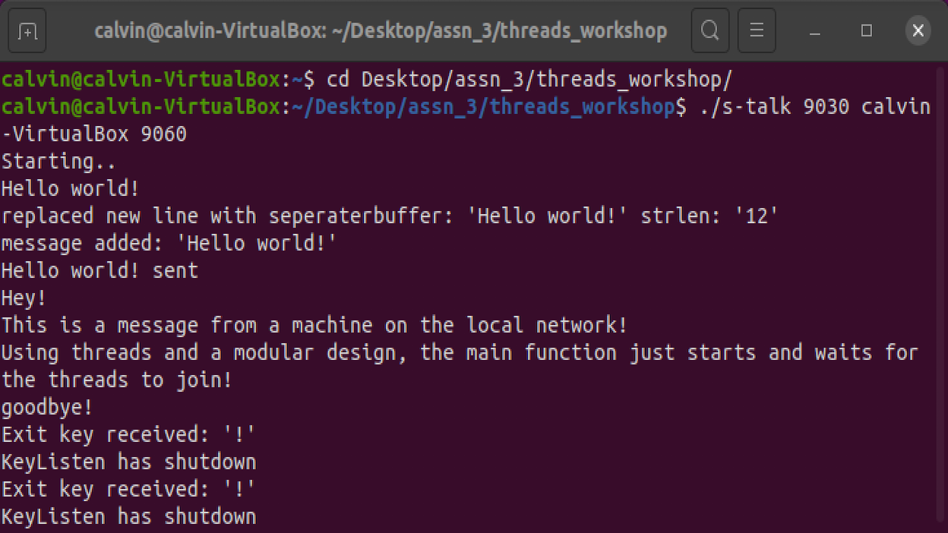Click the terminal search magnifier icon
The image size is (948, 533).
(709, 31)
